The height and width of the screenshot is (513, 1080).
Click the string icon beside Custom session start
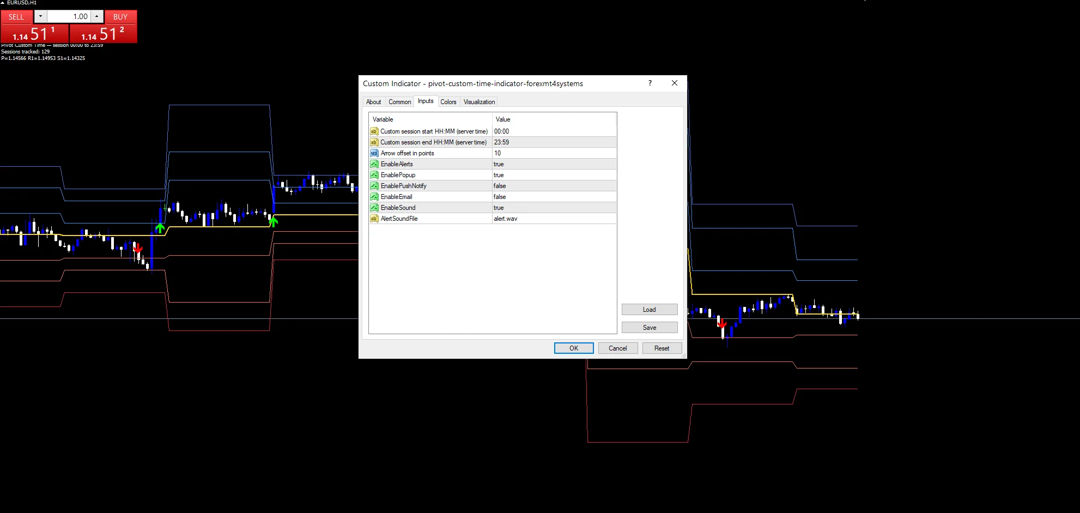click(374, 131)
